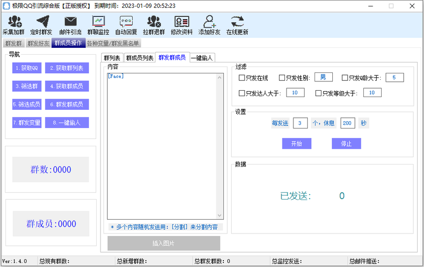Image resolution: width=424 pixels, height=267 pixels.
Task: Minimize the application window
Action: (371, 6)
